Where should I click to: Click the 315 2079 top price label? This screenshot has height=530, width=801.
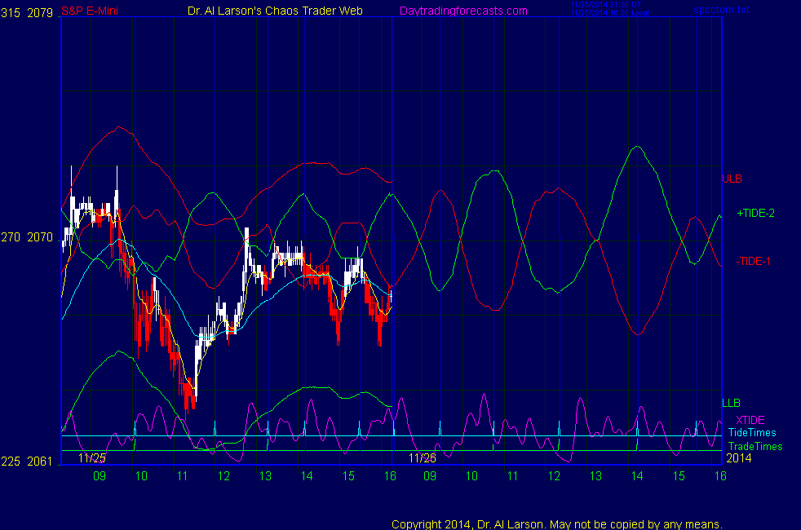(27, 13)
